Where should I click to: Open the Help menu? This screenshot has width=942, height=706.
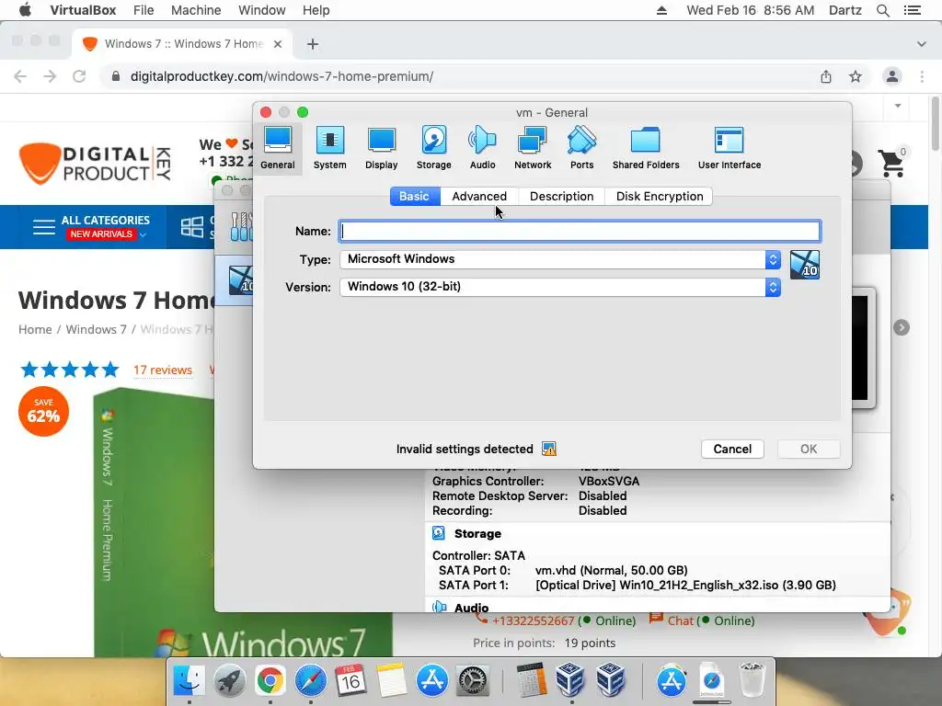(316, 10)
